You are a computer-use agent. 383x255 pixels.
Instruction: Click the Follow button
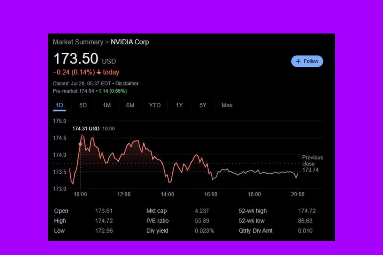tap(307, 61)
